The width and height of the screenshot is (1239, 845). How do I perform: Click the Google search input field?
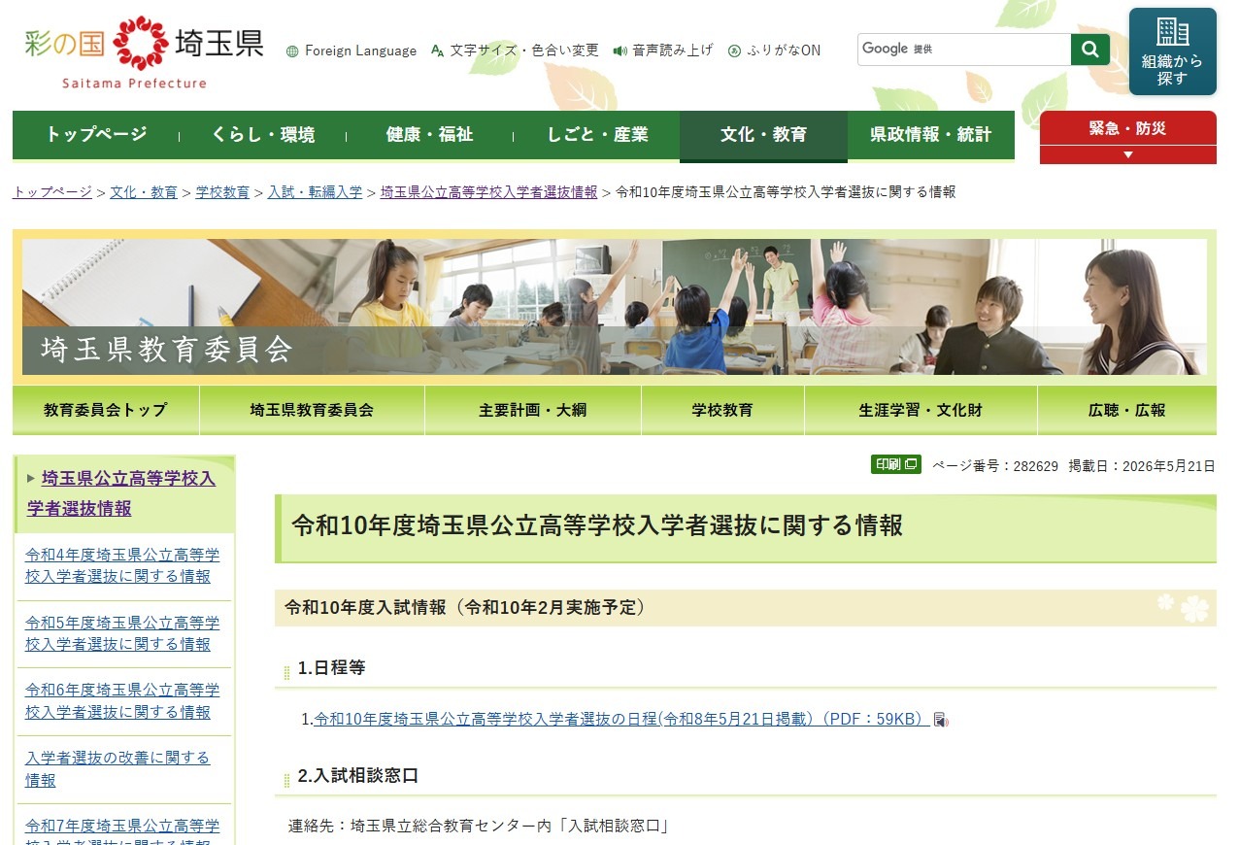pos(964,50)
